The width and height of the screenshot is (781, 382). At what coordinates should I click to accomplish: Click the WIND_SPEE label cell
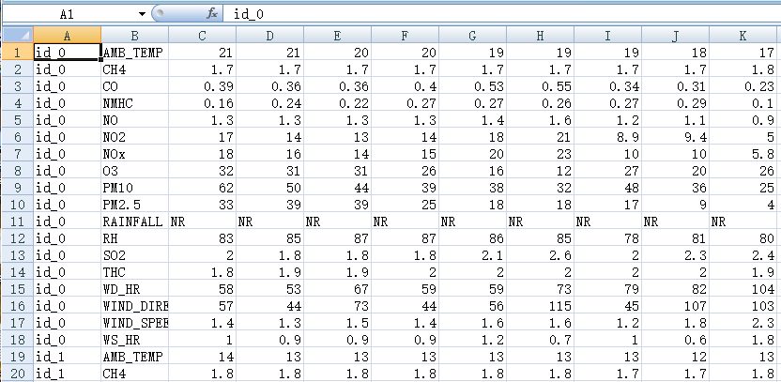[x=135, y=322]
